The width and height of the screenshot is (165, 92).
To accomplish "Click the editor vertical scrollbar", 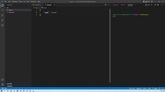I will click(x=110, y=45).
